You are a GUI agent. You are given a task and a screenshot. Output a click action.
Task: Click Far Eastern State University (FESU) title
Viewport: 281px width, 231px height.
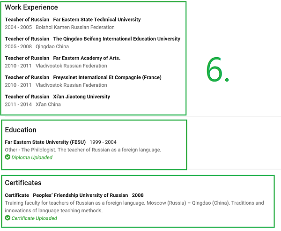[45, 142]
